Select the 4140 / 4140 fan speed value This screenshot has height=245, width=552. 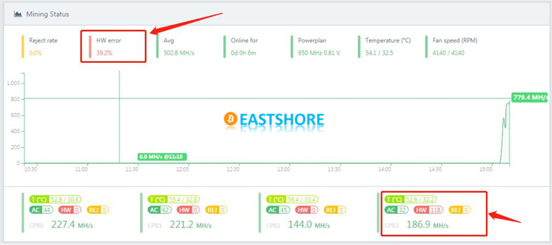[x=448, y=53]
